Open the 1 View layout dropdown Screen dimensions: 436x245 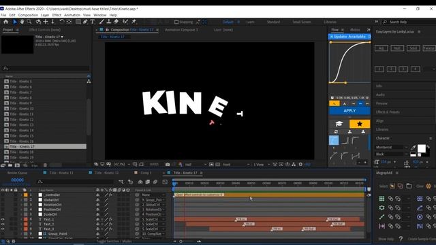tap(262, 165)
